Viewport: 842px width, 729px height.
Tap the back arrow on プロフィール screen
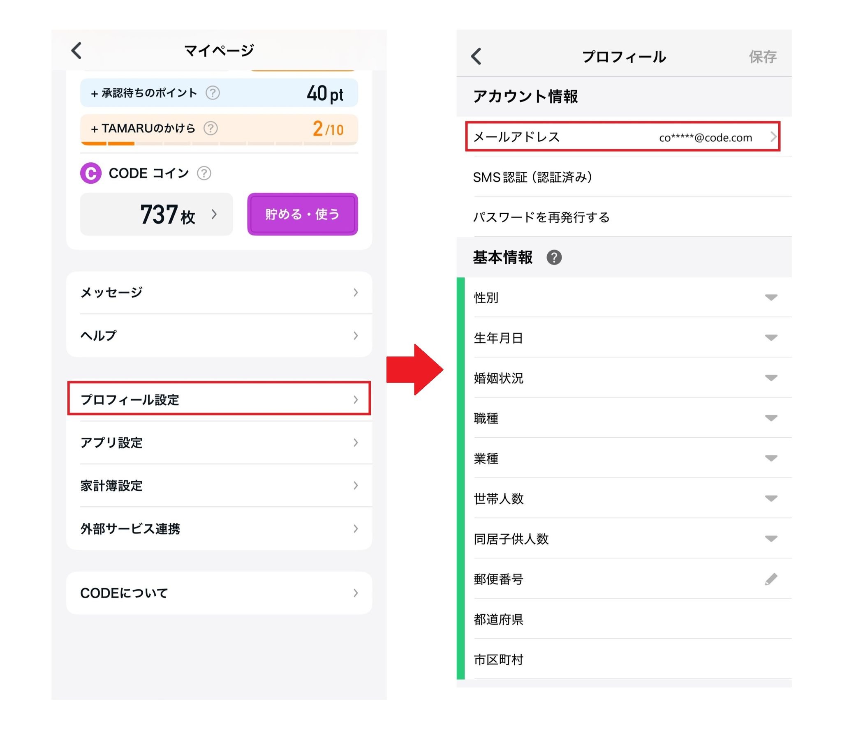[x=476, y=56]
